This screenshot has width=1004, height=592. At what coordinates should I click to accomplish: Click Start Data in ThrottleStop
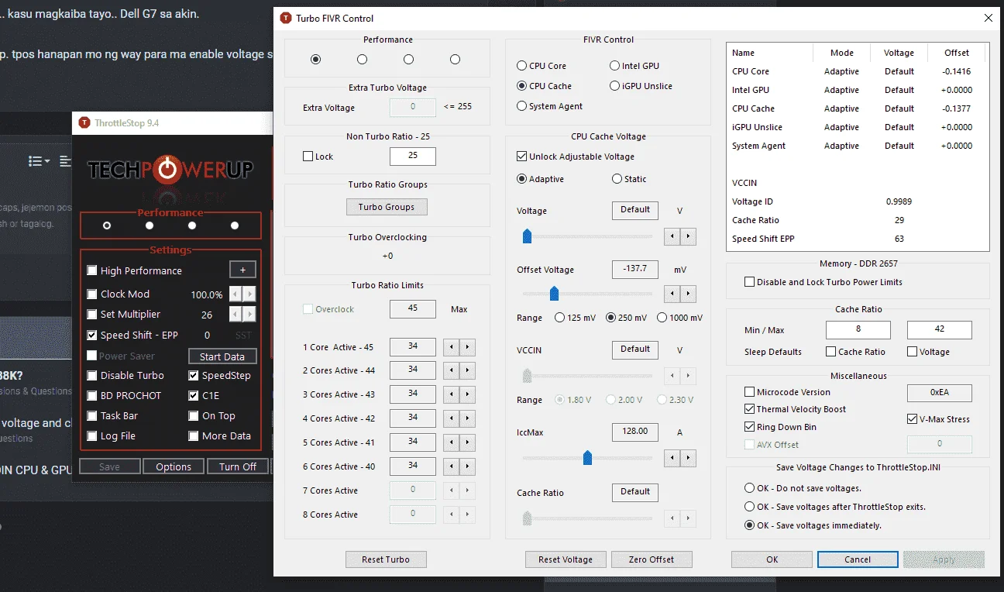pyautogui.click(x=222, y=356)
